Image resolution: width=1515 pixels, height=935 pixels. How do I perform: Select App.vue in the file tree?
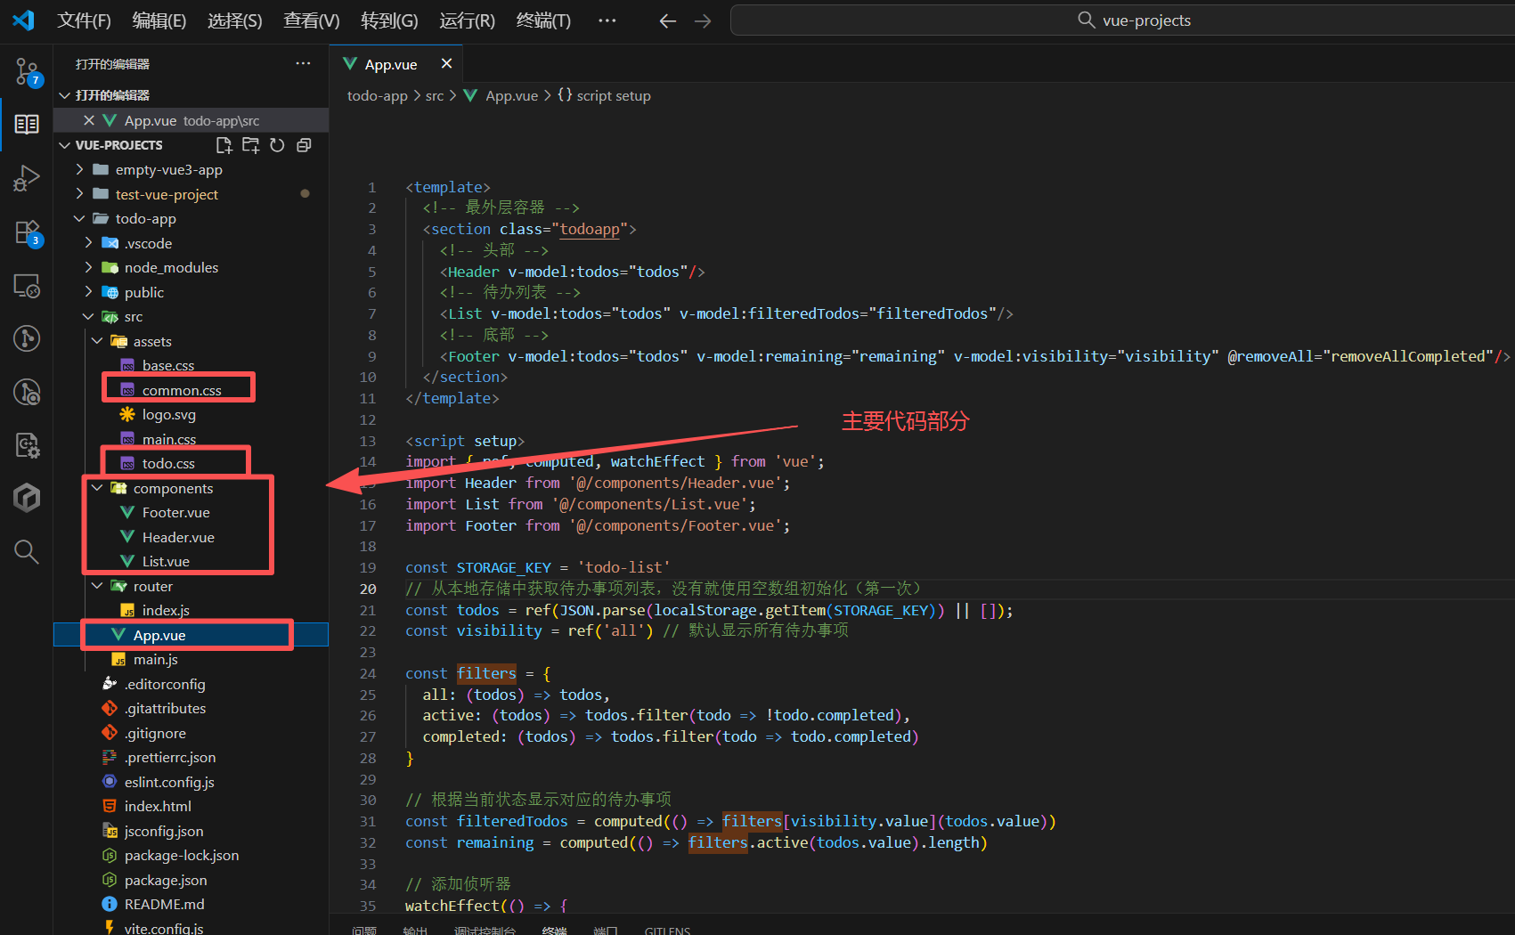tap(159, 635)
